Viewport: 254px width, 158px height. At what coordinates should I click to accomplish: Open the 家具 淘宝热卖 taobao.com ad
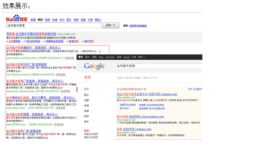tap(134, 129)
